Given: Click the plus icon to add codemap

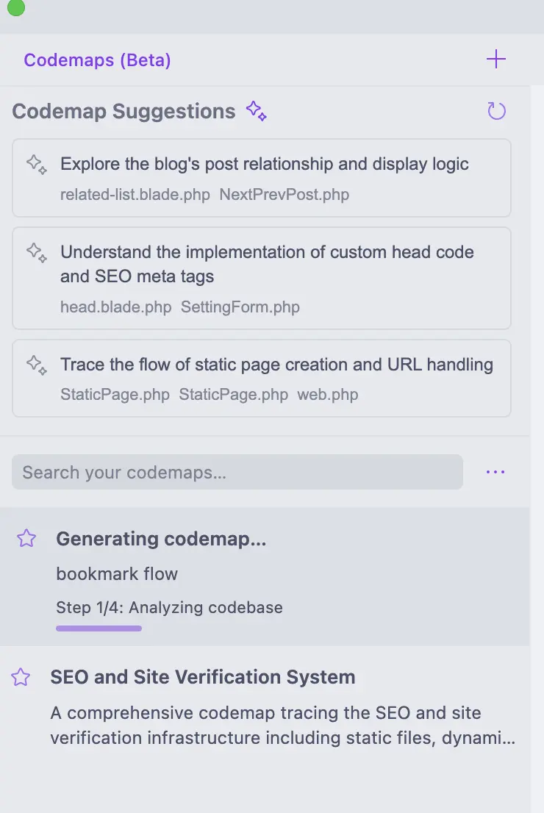Looking at the screenshot, I should [x=496, y=60].
